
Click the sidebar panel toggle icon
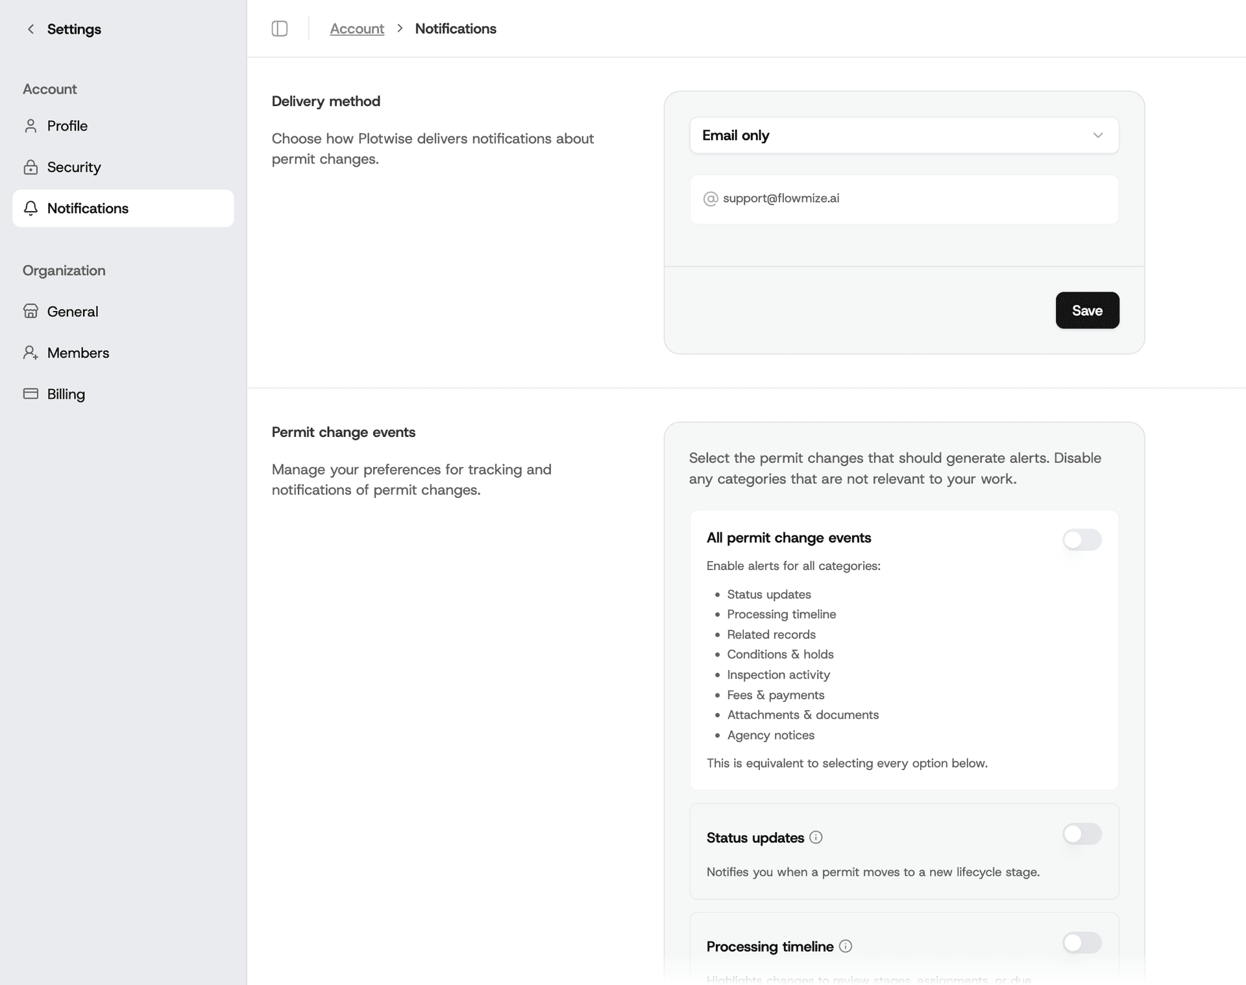tap(280, 29)
